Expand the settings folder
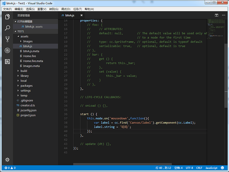The height and width of the screenshot is (172, 229). coord(18,90)
